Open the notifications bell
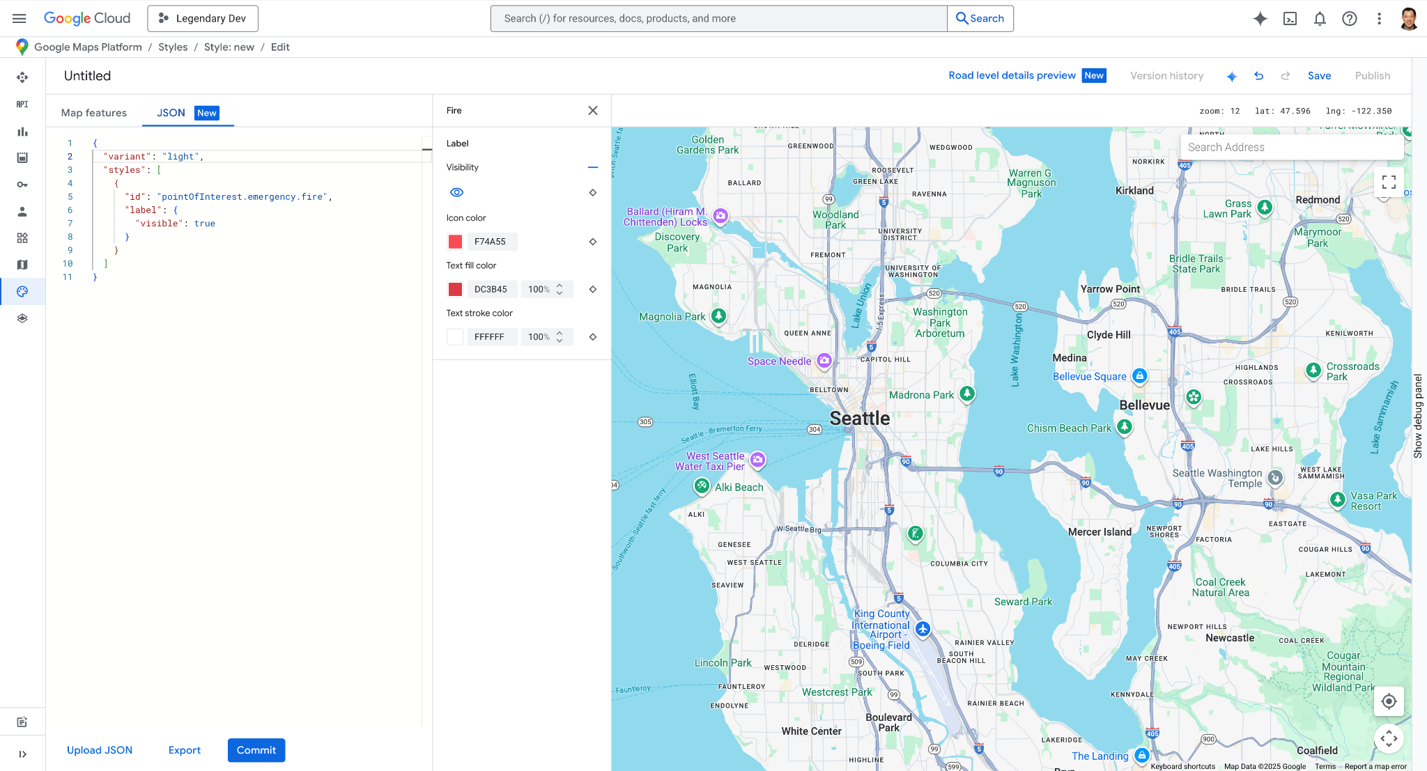This screenshot has width=1427, height=771. click(1320, 19)
